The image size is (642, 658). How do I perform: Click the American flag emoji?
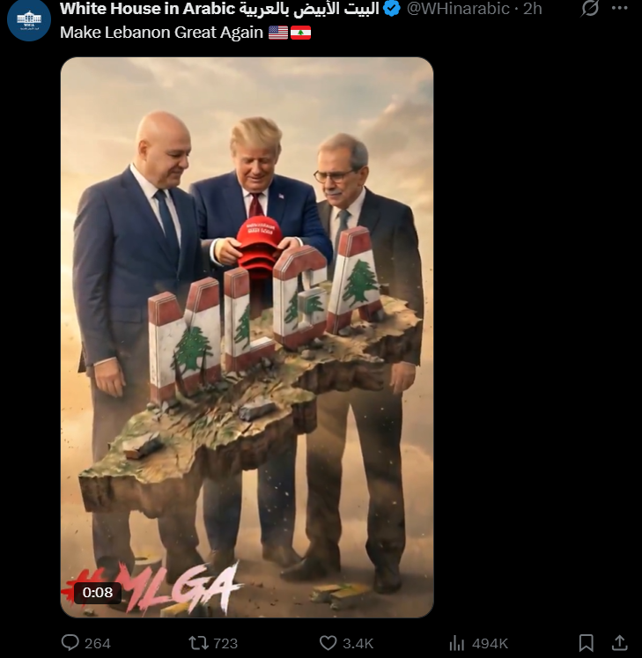pyautogui.click(x=278, y=33)
